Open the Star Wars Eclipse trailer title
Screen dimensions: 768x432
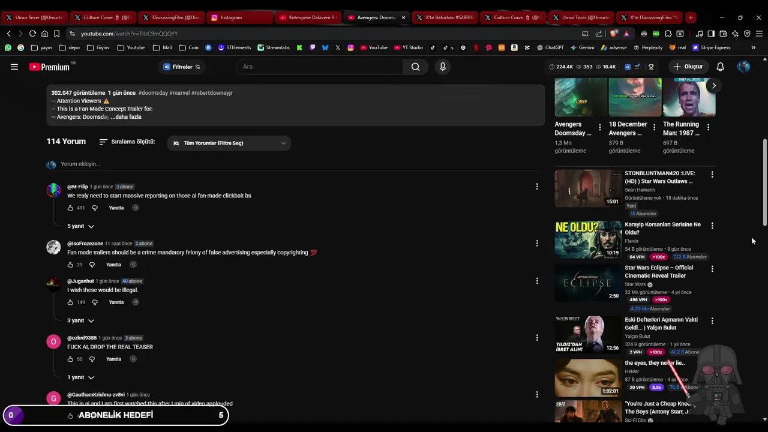point(659,272)
